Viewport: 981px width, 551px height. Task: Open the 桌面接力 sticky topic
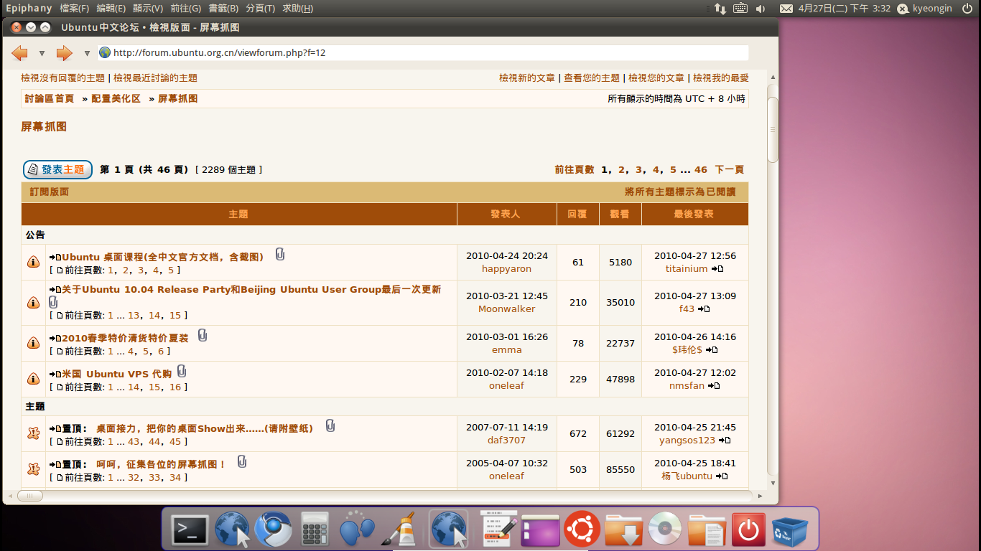tap(205, 428)
